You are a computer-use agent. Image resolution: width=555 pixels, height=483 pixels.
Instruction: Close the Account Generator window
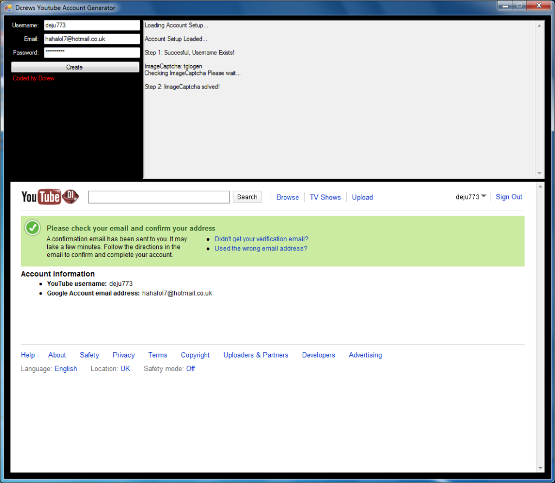point(539,5)
